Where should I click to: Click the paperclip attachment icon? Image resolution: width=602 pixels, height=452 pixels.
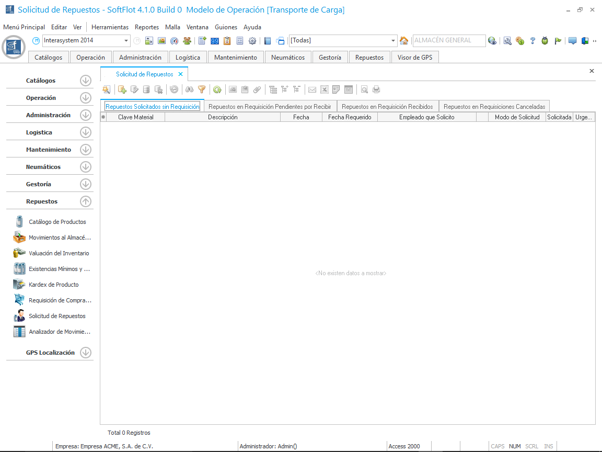coord(257,89)
